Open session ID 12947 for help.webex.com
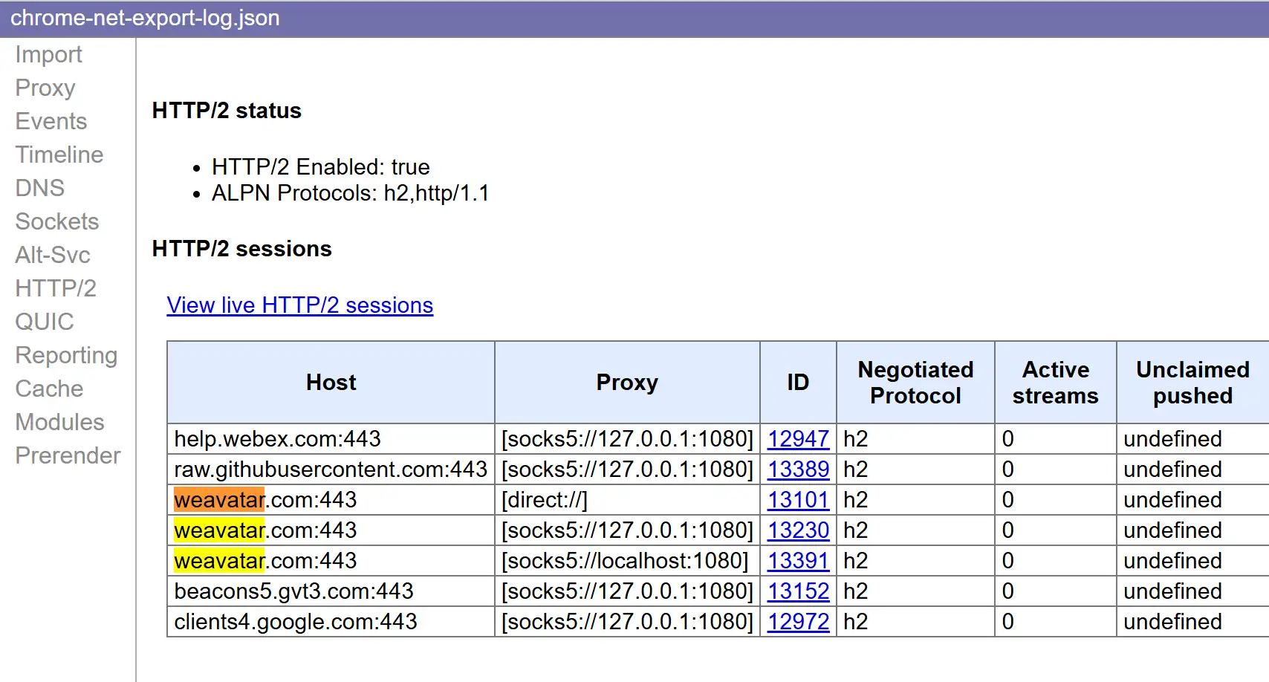Viewport: 1269px width, 682px height. pos(798,439)
